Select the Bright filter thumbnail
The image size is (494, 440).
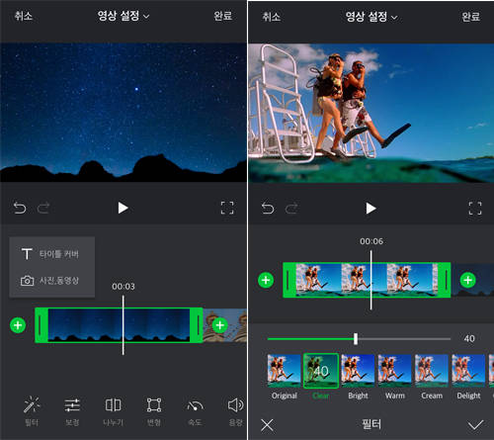(358, 371)
